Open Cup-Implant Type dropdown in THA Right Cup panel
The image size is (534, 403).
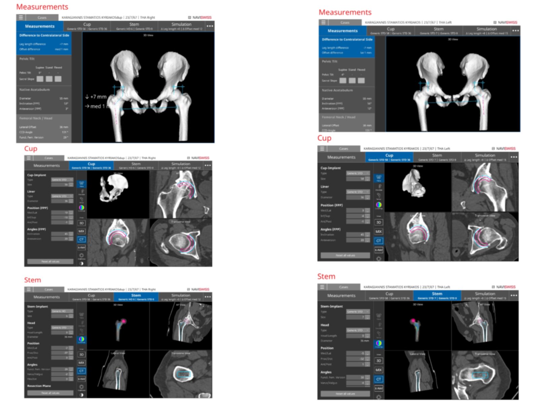tap(62, 180)
